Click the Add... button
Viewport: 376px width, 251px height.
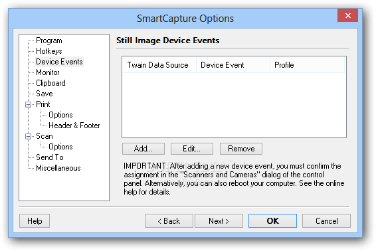[x=143, y=149]
